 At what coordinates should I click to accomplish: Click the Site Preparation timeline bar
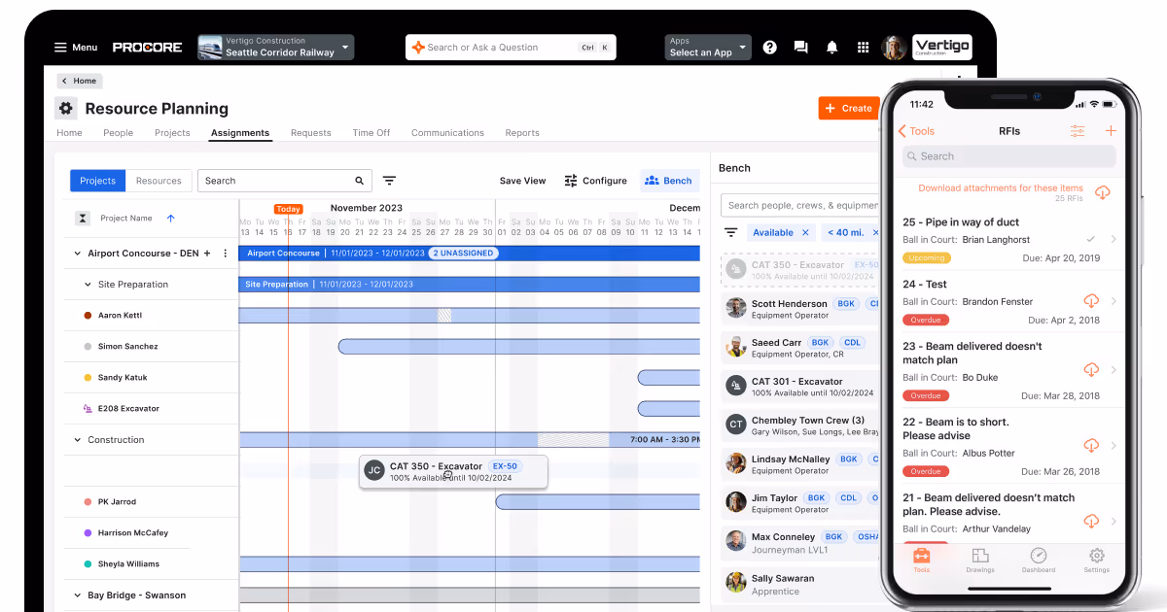pyautogui.click(x=470, y=285)
